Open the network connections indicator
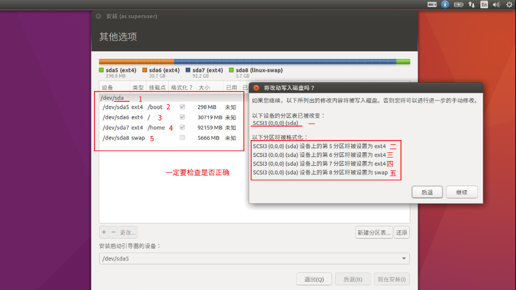Image resolution: width=516 pixels, height=290 pixels. tap(472, 5)
